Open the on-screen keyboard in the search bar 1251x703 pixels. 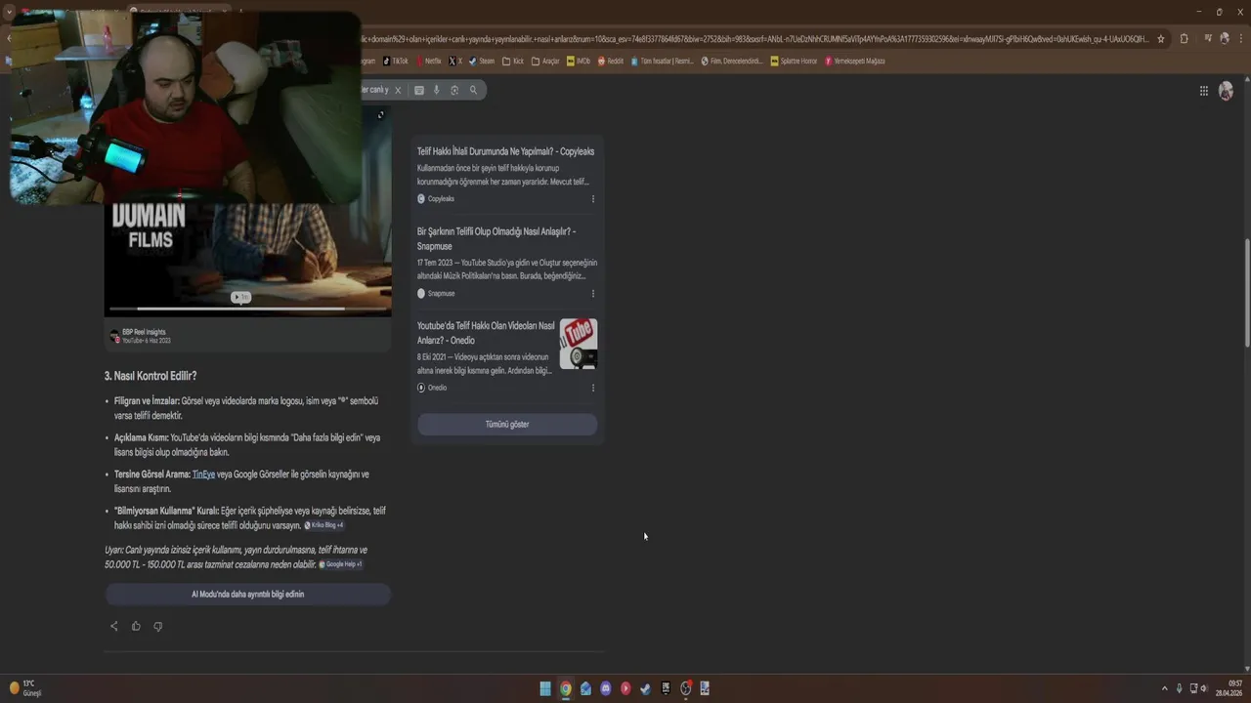(x=419, y=90)
